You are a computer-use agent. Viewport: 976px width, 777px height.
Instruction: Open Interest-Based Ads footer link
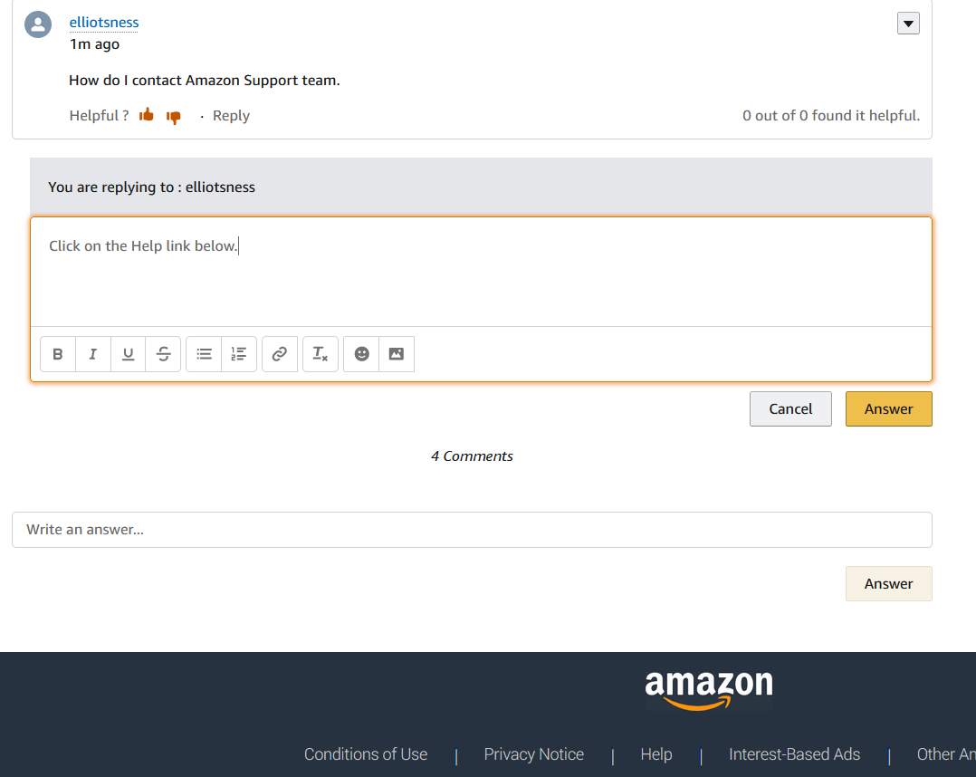(x=794, y=754)
